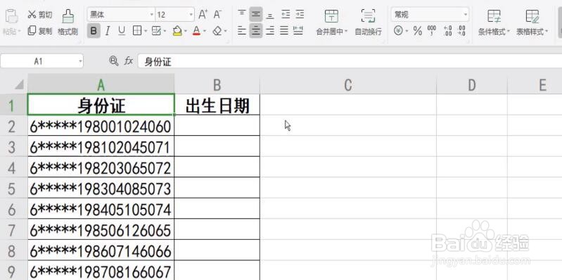This screenshot has width=562, height=280.
Task: Open the borders dropdown arrow
Action: (x=146, y=32)
